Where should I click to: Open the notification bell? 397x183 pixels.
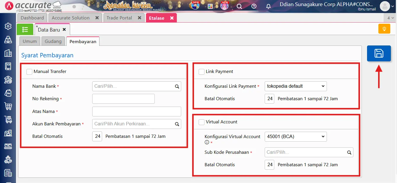click(268, 6)
